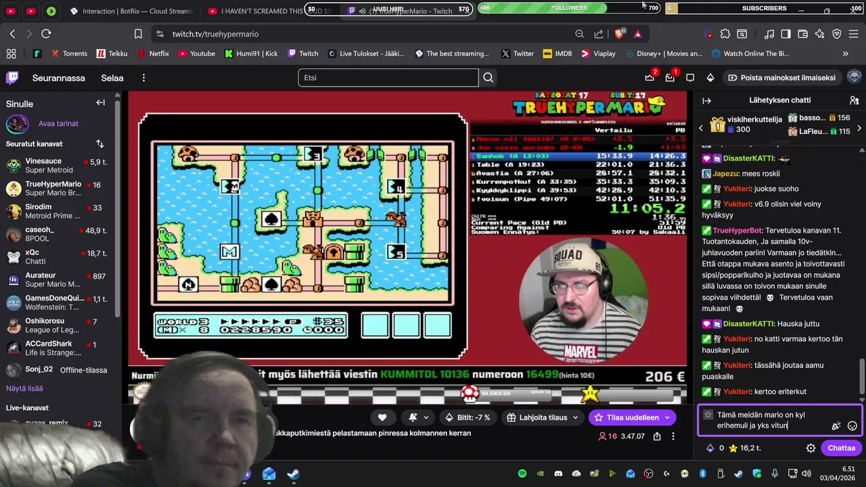Previous gift leaderboard chevron in chat

[701, 128]
